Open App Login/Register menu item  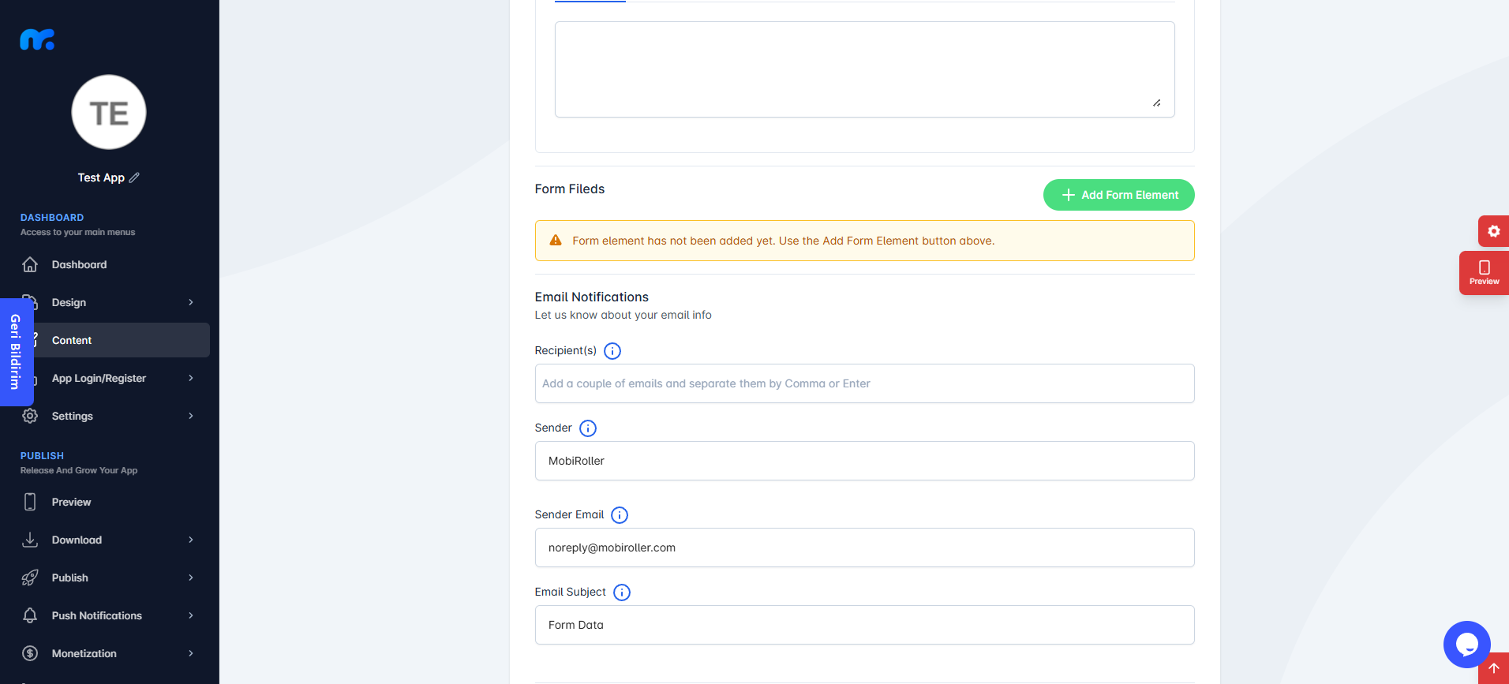[99, 378]
